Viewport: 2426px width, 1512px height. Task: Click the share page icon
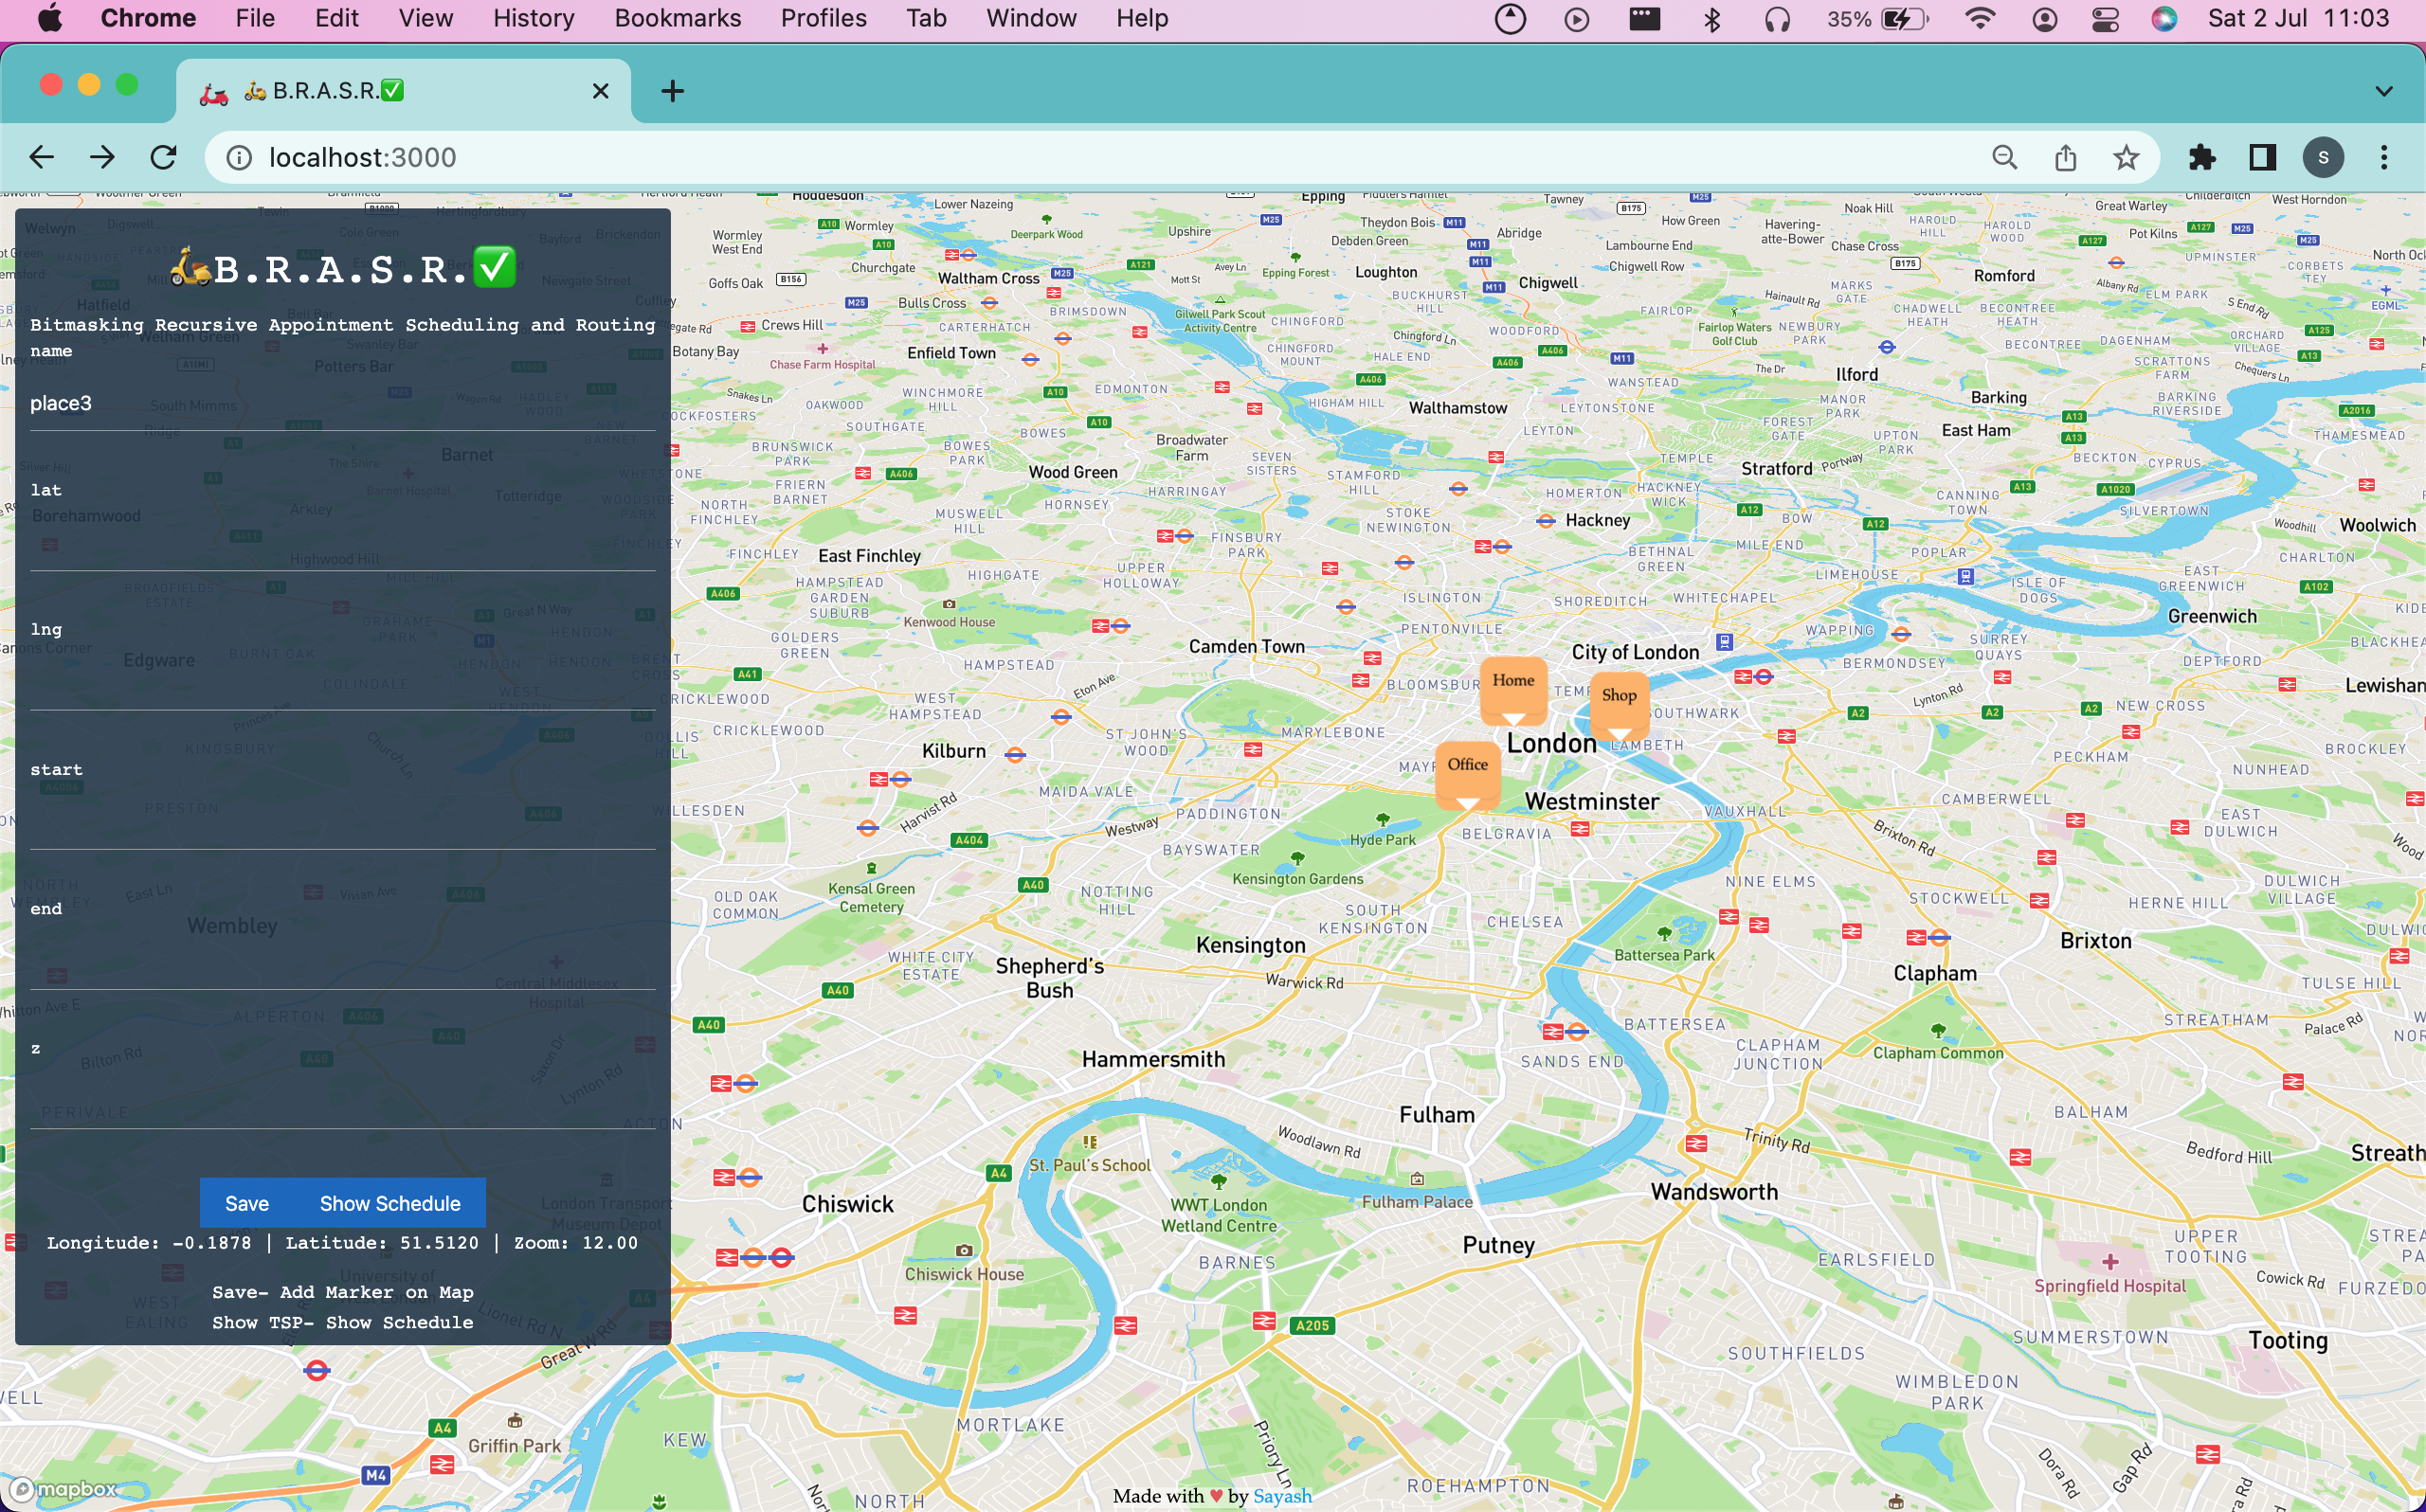click(x=2065, y=157)
